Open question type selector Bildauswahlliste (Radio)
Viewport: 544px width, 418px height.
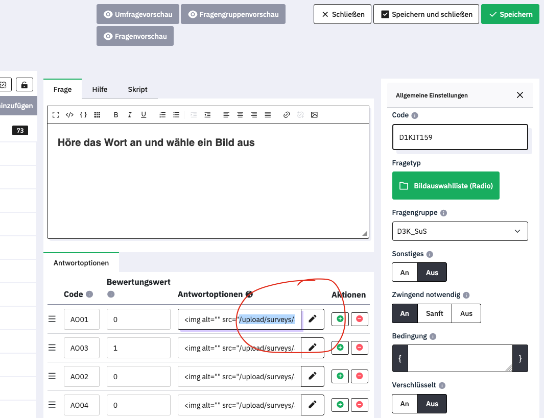point(445,186)
